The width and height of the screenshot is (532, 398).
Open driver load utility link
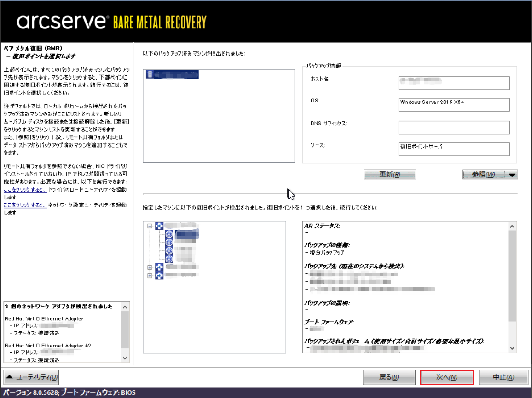(25, 190)
